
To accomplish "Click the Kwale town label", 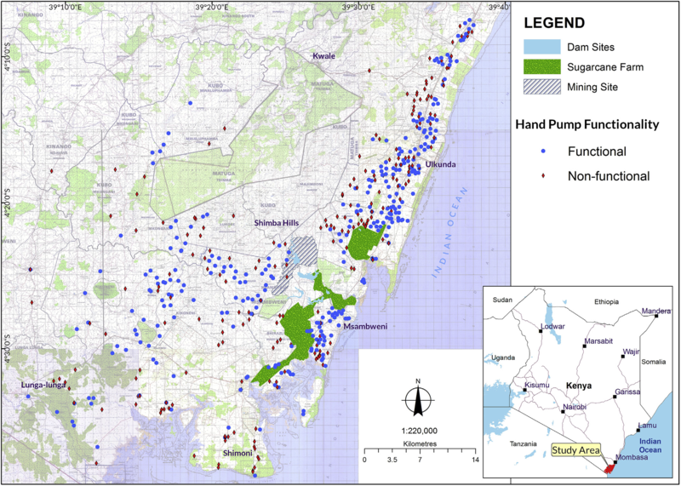I will coord(324,56).
